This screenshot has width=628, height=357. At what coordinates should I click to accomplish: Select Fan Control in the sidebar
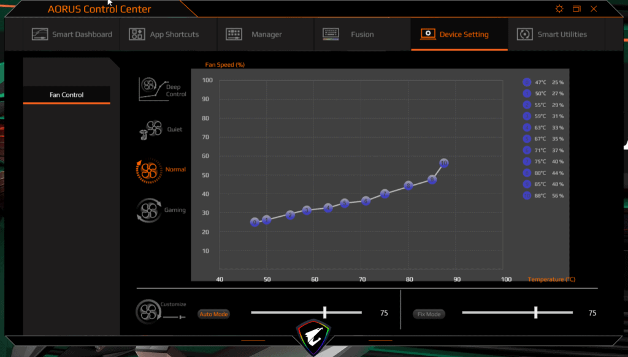click(x=67, y=95)
